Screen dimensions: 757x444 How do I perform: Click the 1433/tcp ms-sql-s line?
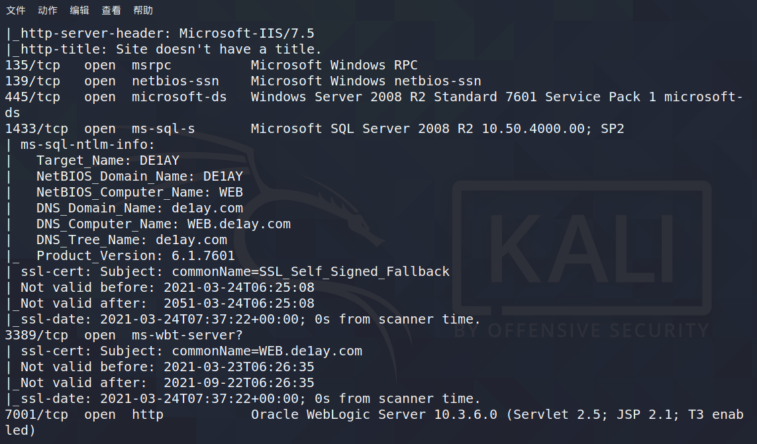315,129
